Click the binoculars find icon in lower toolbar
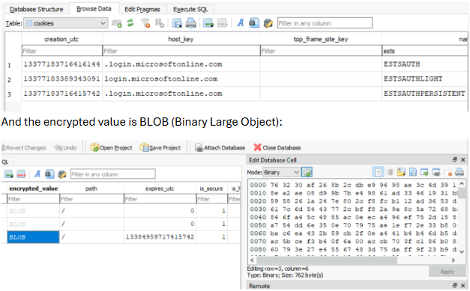 click(49, 174)
